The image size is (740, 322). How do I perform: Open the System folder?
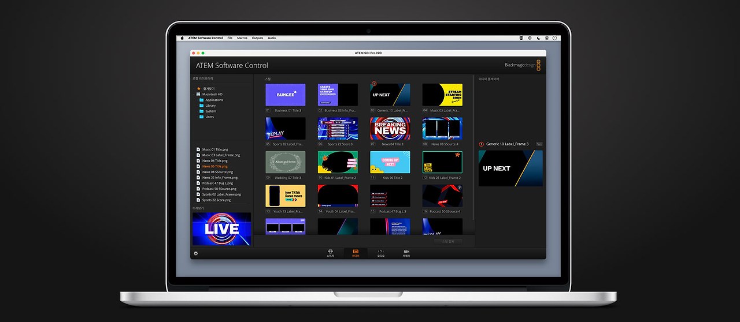(x=208, y=111)
